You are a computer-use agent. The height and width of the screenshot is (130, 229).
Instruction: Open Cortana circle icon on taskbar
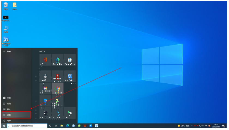pyautogui.click(x=50, y=126)
